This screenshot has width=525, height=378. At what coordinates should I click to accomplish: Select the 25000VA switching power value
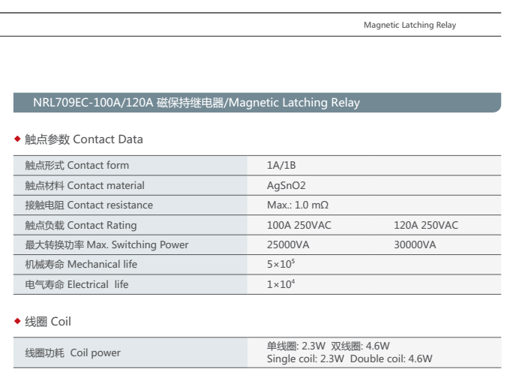coord(289,244)
